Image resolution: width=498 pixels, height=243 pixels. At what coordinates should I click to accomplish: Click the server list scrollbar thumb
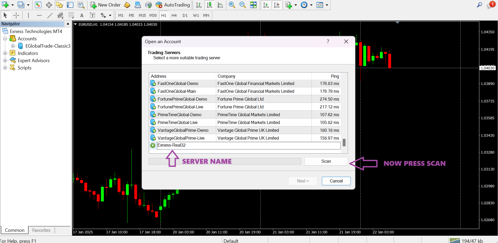344,142
